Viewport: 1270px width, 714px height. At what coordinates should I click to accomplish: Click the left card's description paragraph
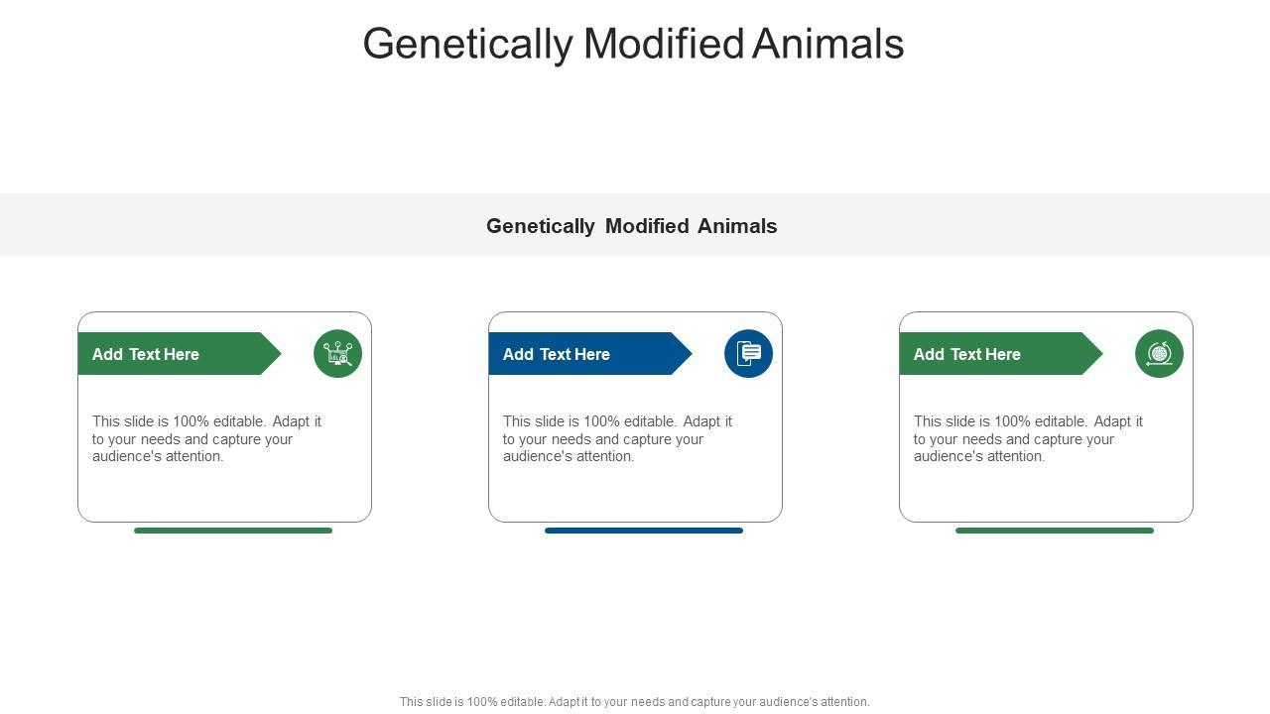pyautogui.click(x=207, y=438)
